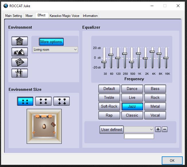The width and height of the screenshot is (187, 167).
Task: Apply the Default equalizer preset
Action: click(109, 89)
